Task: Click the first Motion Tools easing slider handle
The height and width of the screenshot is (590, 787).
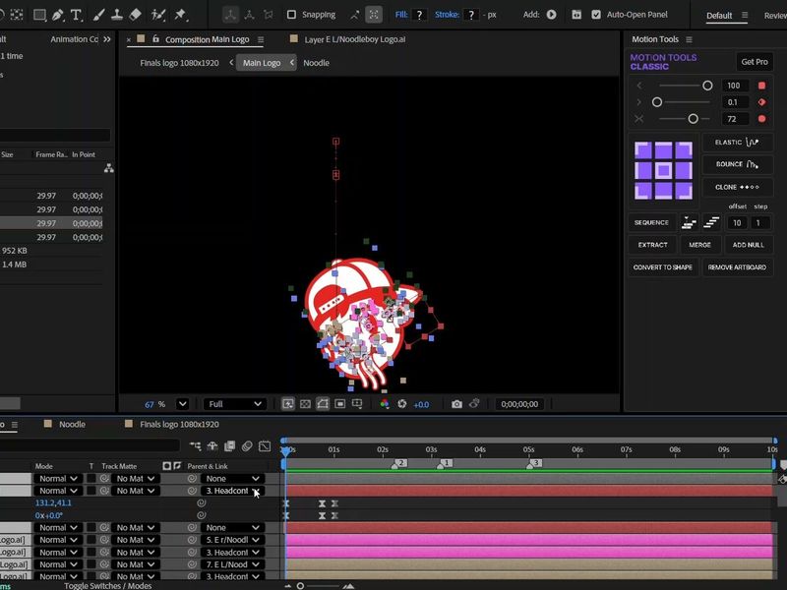Action: tap(706, 86)
